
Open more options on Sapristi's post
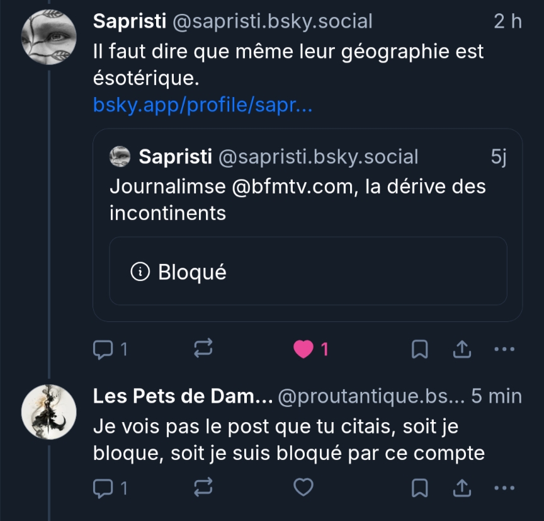tap(504, 348)
